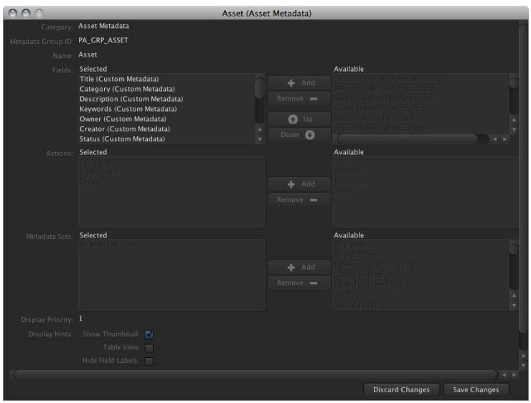Click Add button in the Actions section

click(299, 184)
